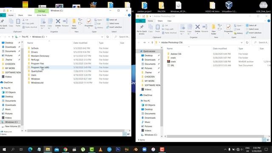Viewport: 272px width, 153px height.
Task: Open View tab in Windows (C:) window
Action: (30, 15)
